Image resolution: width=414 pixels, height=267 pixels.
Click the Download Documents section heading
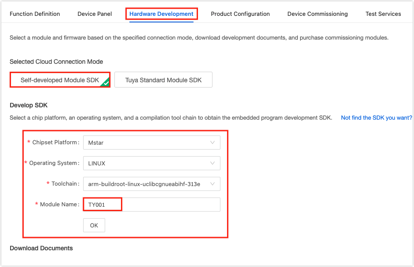pyautogui.click(x=41, y=248)
